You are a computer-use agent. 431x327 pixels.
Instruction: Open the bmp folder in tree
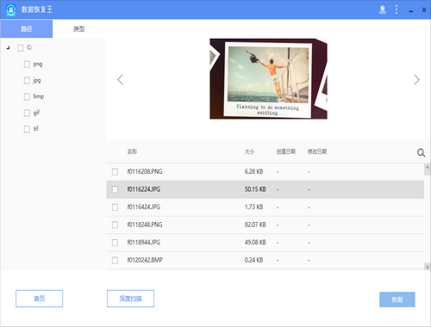click(x=39, y=96)
